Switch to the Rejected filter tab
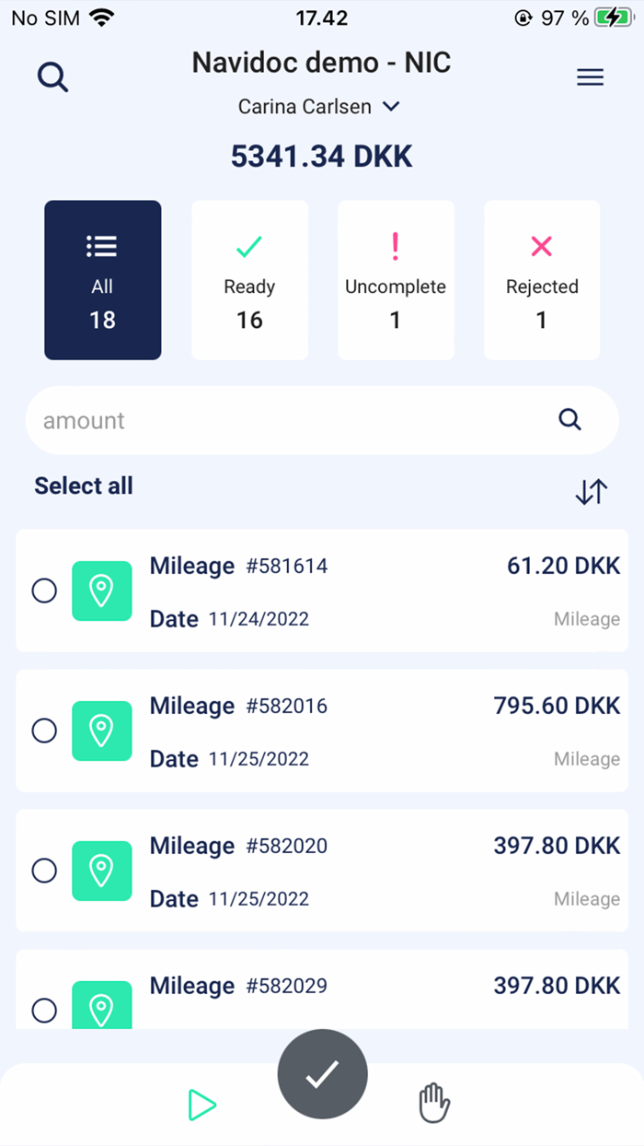 (x=542, y=280)
